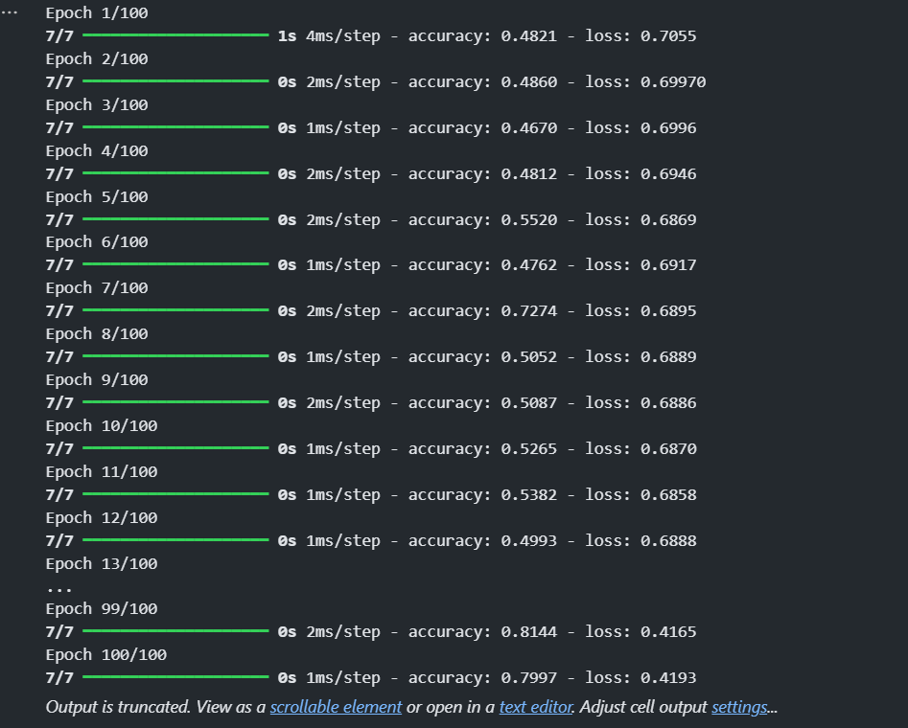908x728 pixels.
Task: Click the Epoch 1 progress bar
Action: point(176,35)
